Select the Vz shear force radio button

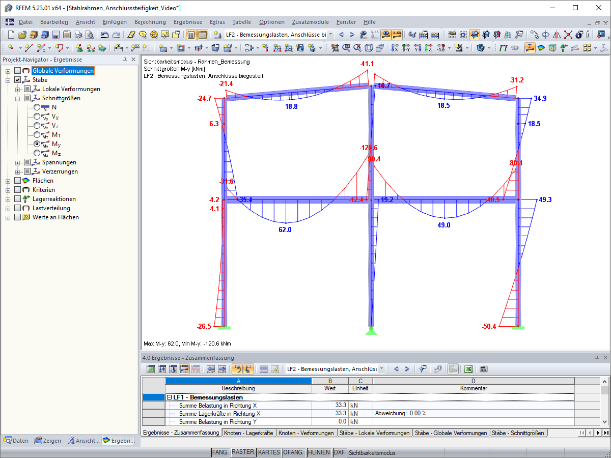(37, 126)
